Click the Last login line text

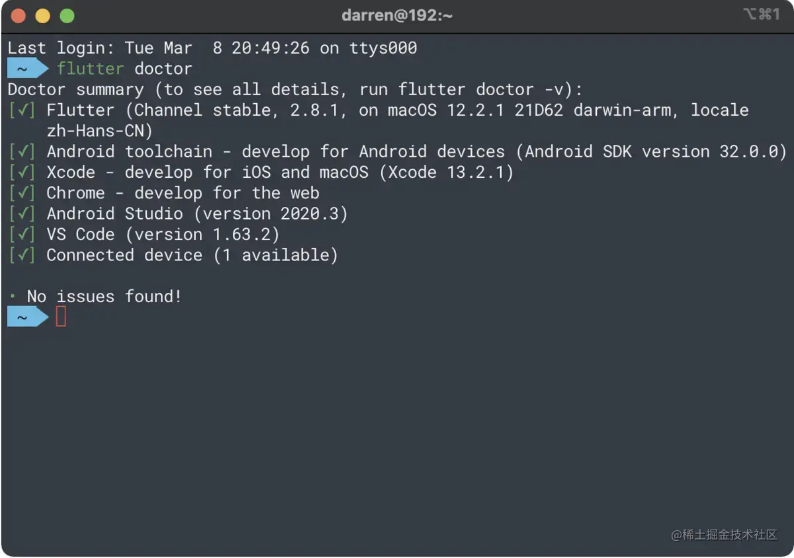point(212,48)
